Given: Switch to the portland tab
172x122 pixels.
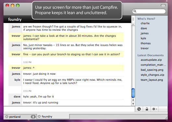Looking at the screenshot, I should (20, 116).
